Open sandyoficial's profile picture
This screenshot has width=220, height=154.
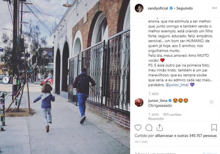click(x=139, y=8)
